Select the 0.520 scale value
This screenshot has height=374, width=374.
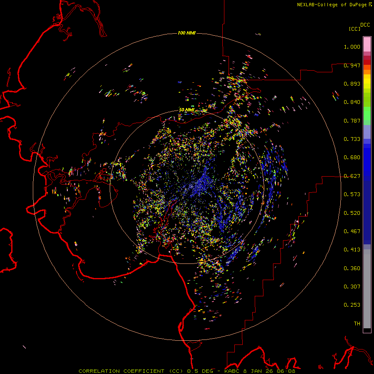352,213
